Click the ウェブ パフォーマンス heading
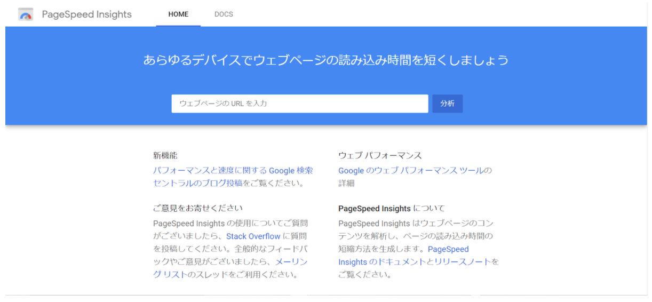The width and height of the screenshot is (652, 302). click(380, 156)
